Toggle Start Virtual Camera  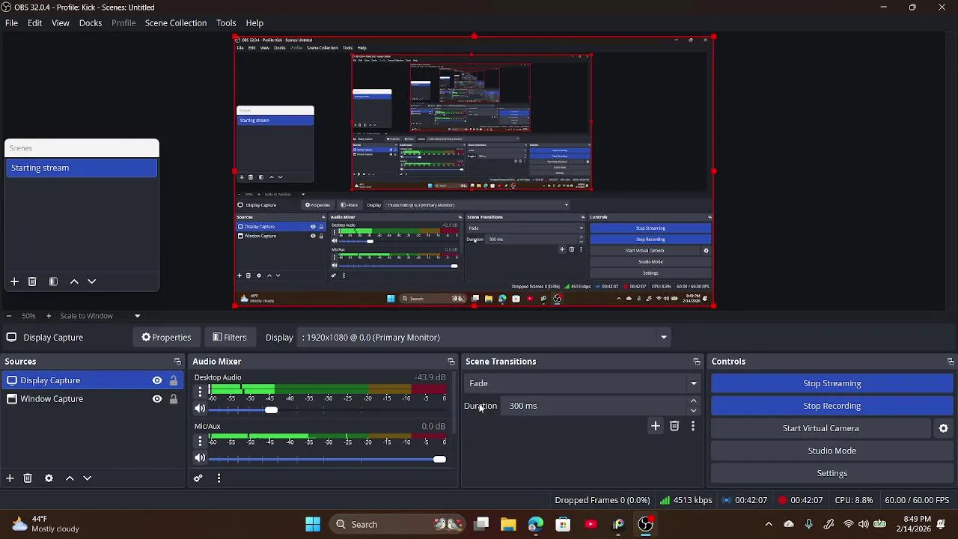(x=820, y=428)
